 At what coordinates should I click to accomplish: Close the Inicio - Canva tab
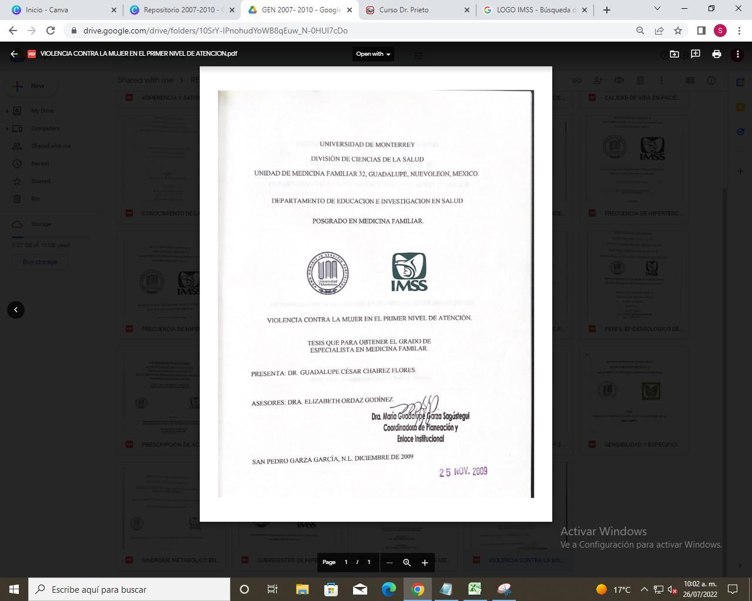114,10
